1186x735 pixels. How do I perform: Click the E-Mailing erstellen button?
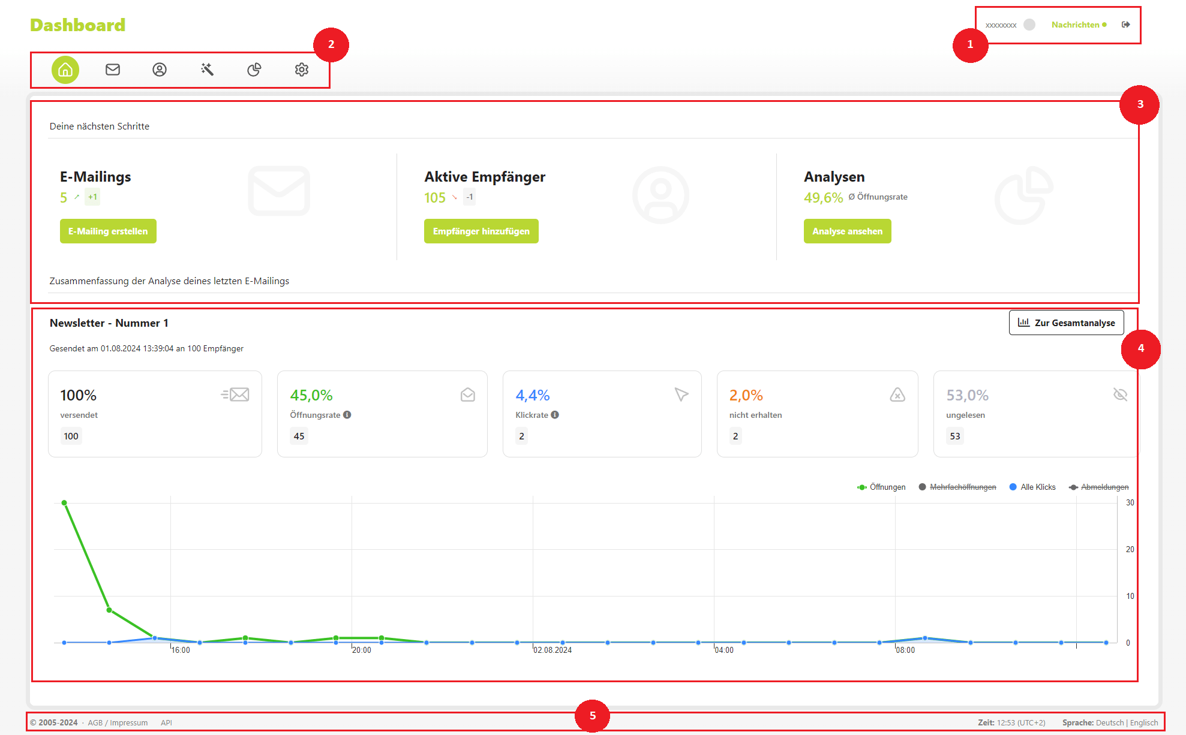pyautogui.click(x=108, y=231)
